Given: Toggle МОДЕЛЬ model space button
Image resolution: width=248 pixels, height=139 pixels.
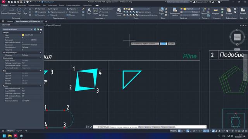Looking at the screenshot, I should tap(174, 131).
